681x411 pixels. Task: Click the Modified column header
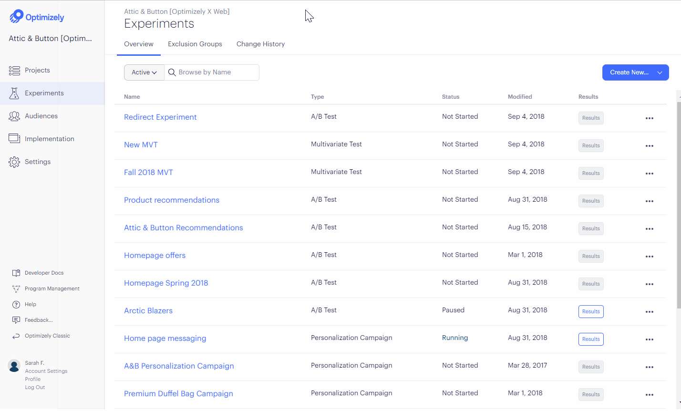(x=520, y=97)
